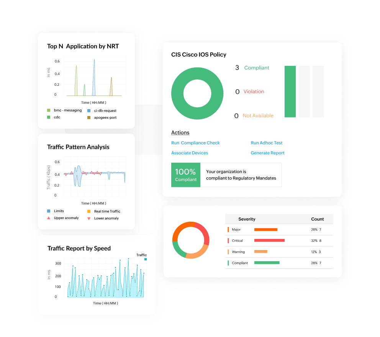Image resolution: width=380 pixels, height=337 pixels.
Task: Click the regulatory mandates compliance message
Action: click(241, 175)
